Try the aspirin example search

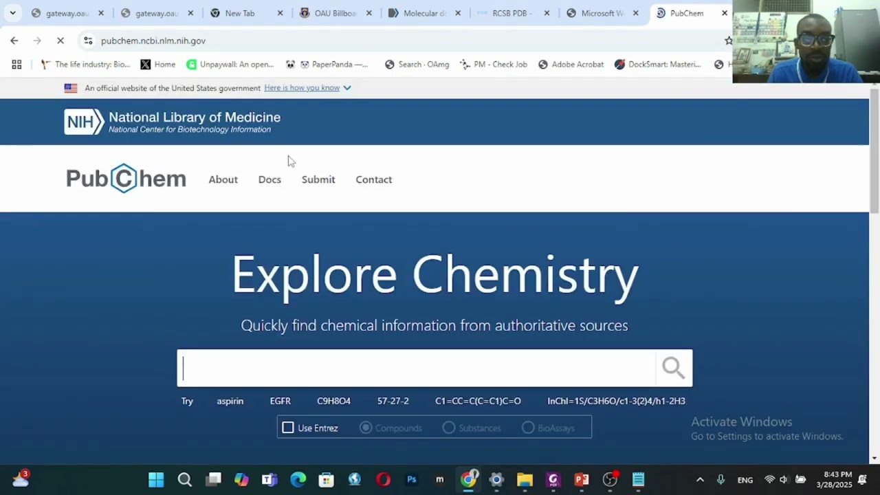point(230,401)
